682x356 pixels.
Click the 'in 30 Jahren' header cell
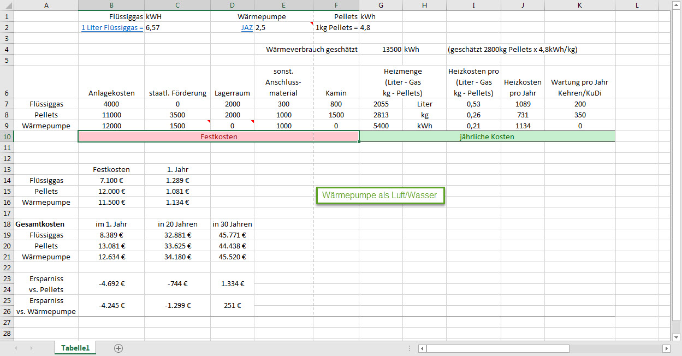pos(232,224)
